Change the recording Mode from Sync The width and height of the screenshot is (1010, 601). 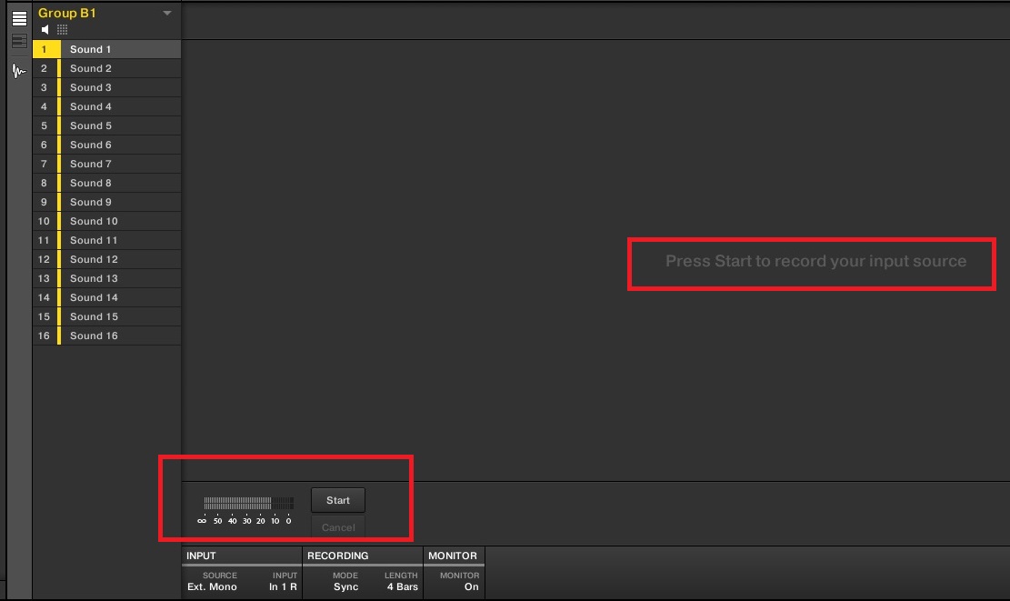click(x=345, y=586)
